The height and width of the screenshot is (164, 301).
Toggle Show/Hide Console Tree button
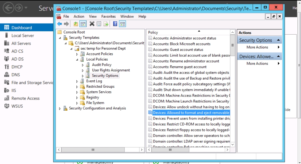(x=83, y=24)
